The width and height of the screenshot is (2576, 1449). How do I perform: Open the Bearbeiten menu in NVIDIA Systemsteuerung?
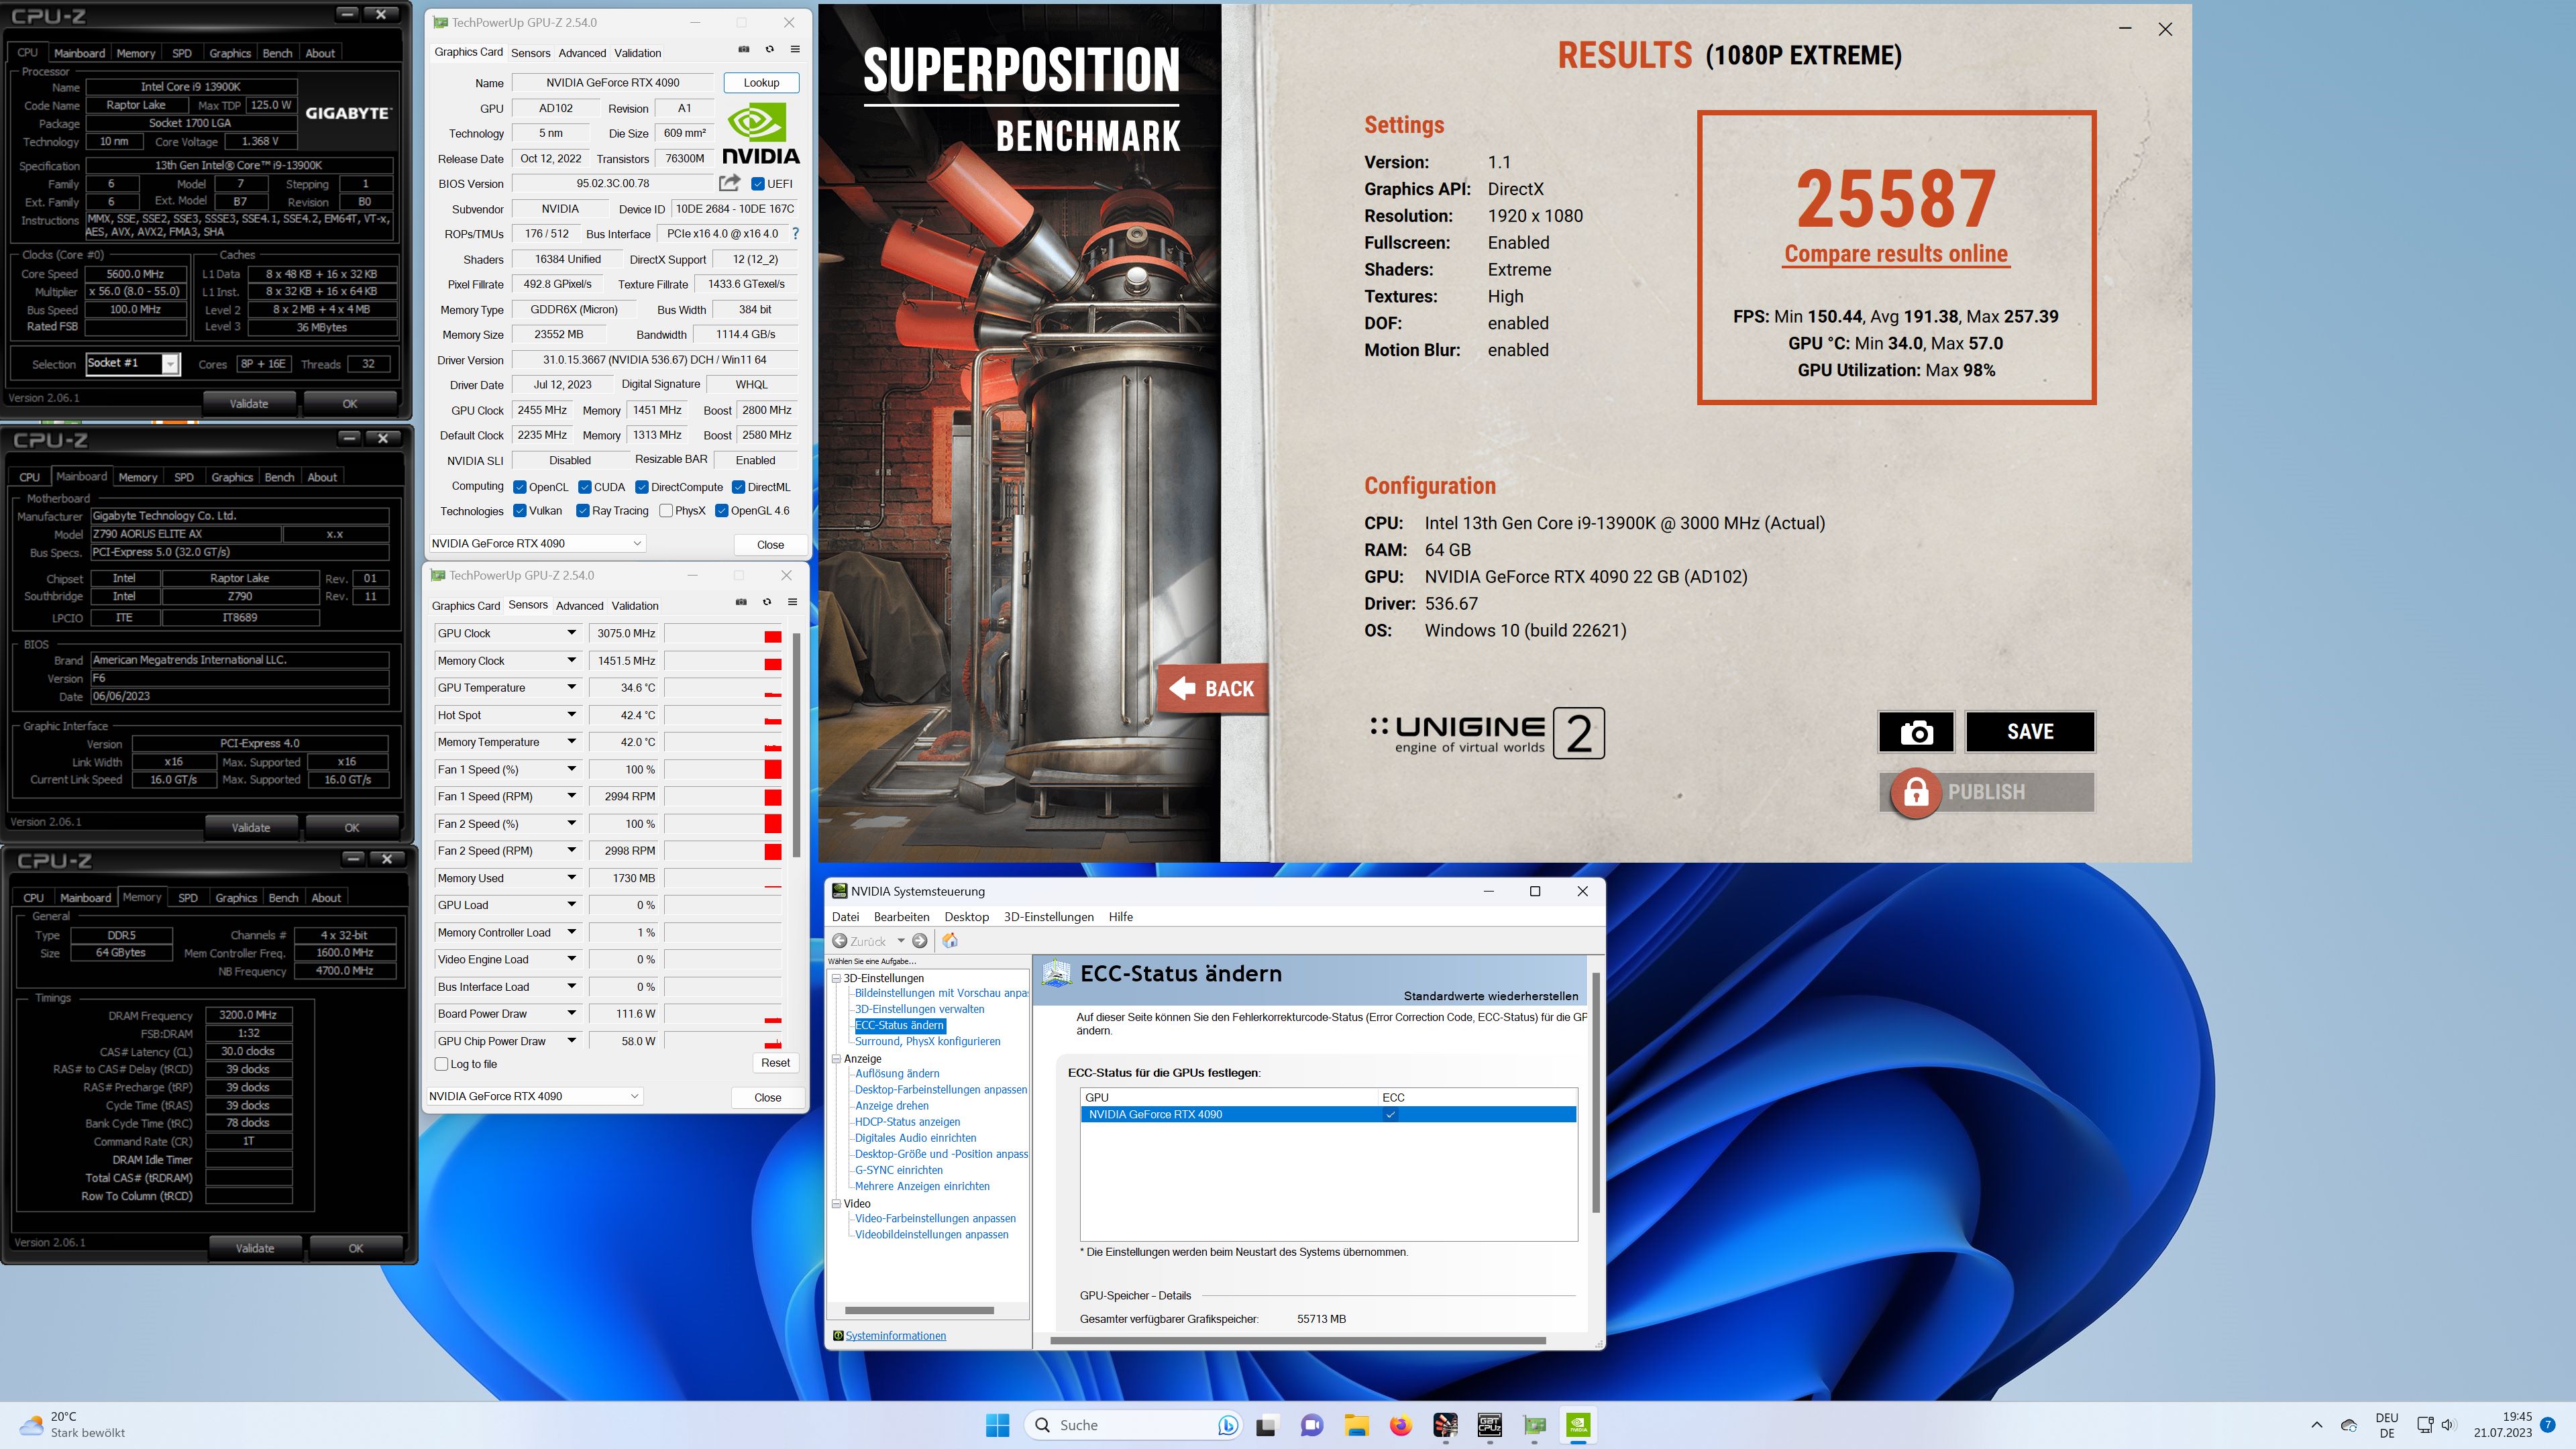point(901,917)
